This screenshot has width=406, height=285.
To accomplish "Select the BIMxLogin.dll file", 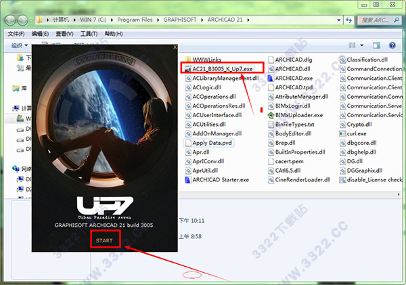I will point(289,106).
